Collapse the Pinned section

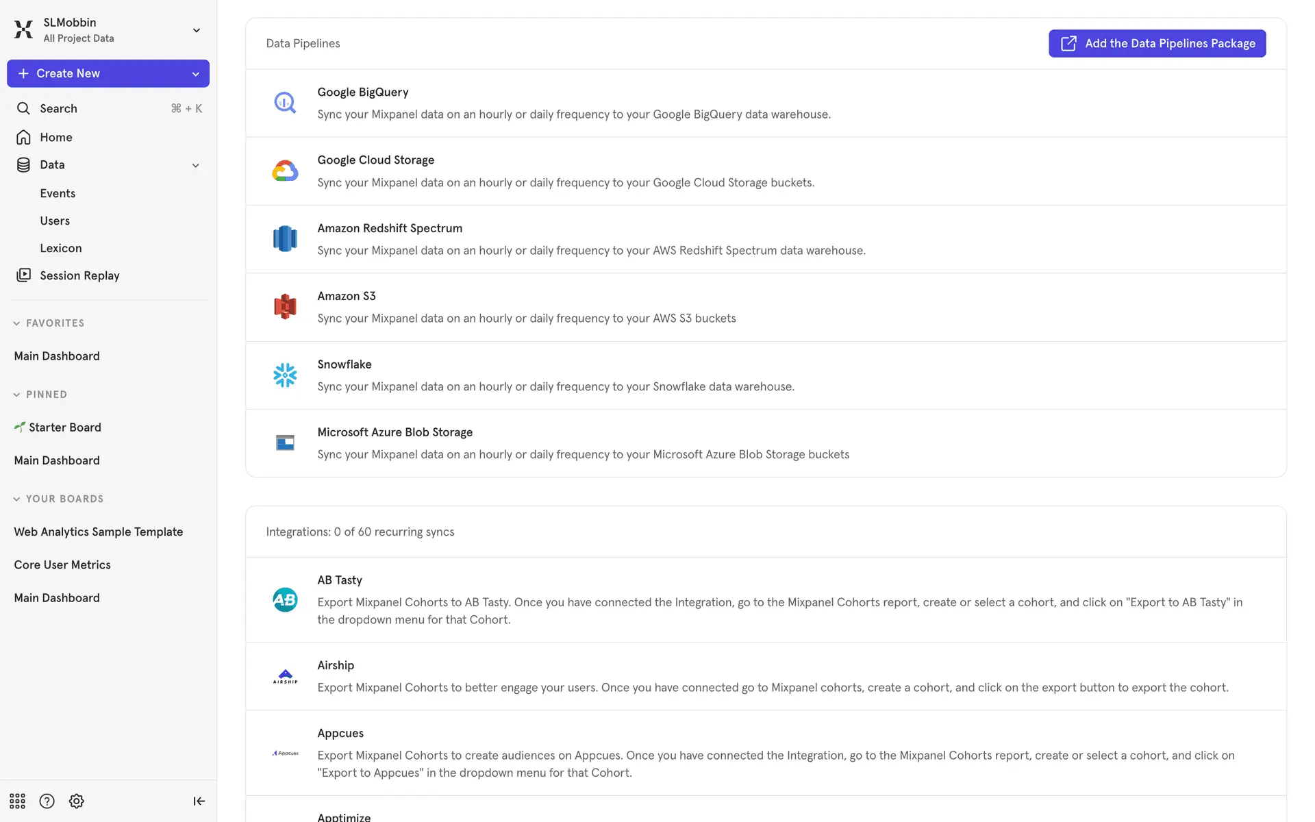pyautogui.click(x=16, y=395)
